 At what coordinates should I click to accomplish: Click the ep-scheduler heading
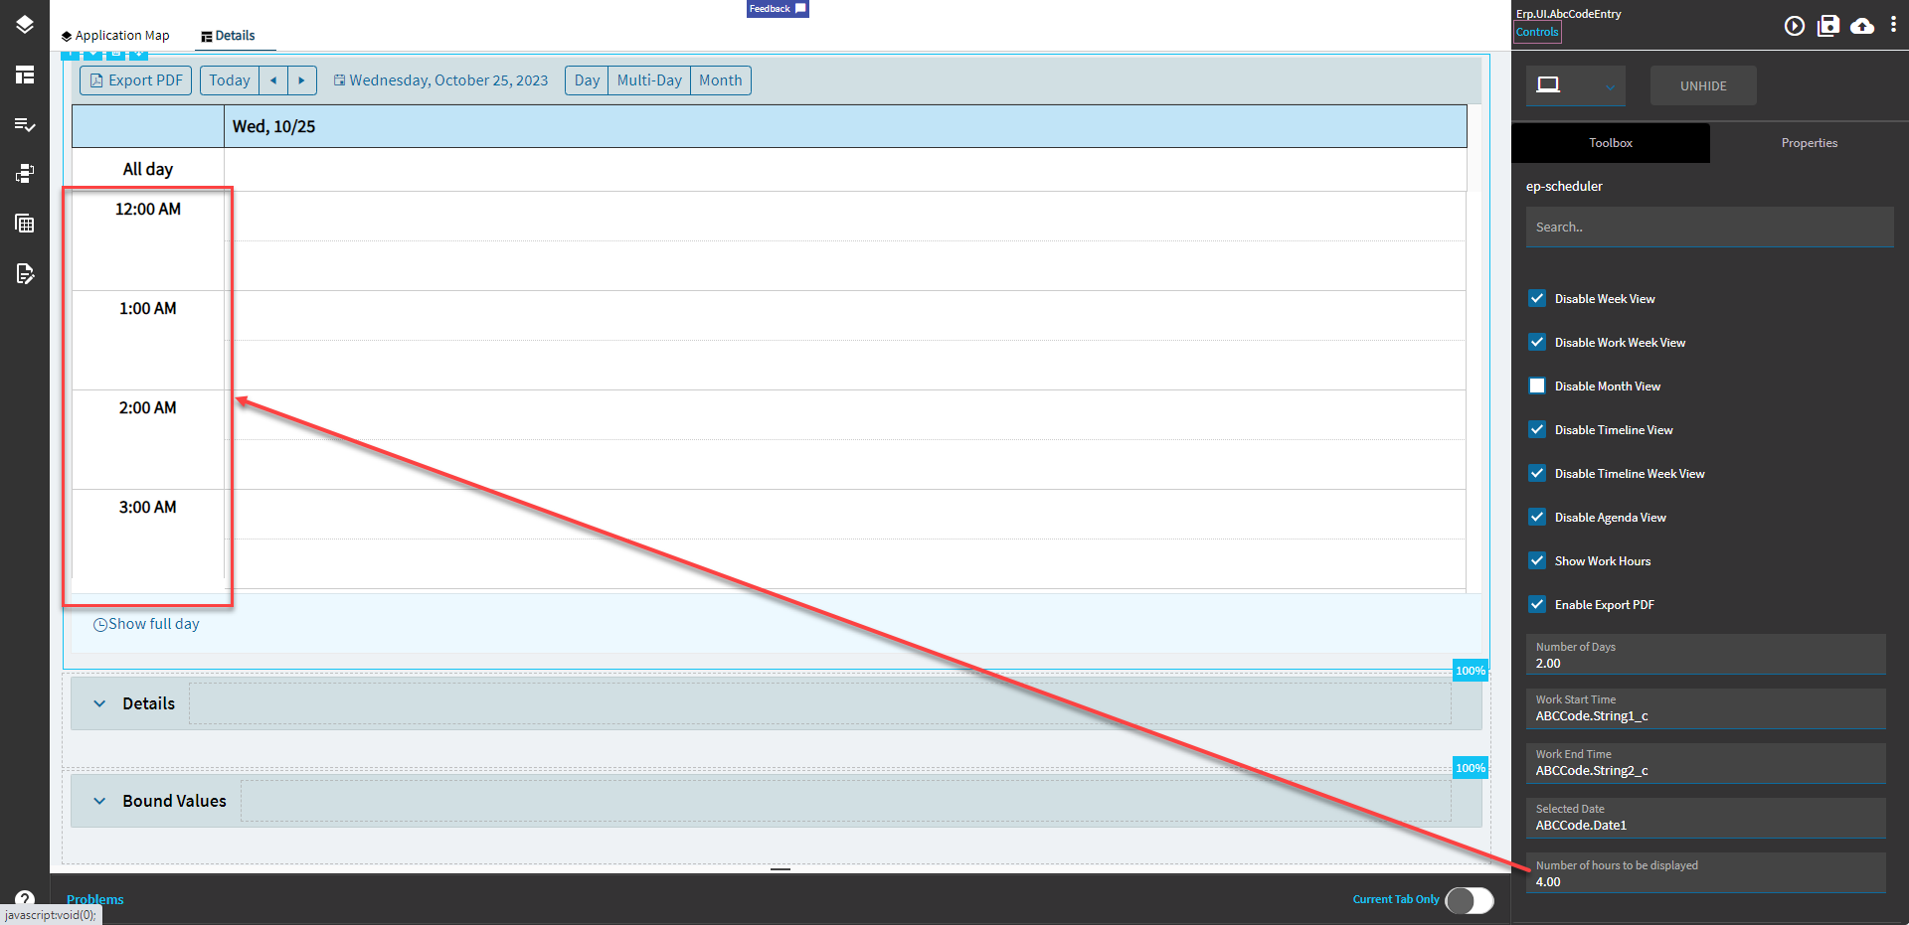point(1564,186)
